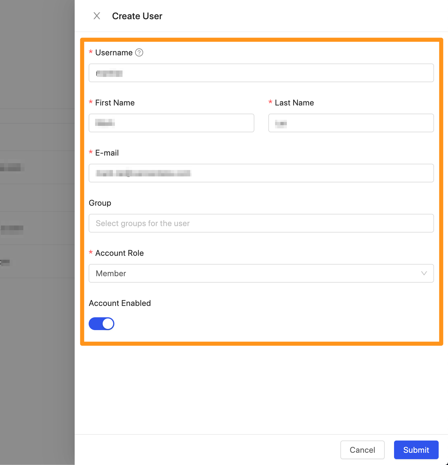Close the Create User panel
Viewport: 448px width, 465px height.
tap(97, 16)
